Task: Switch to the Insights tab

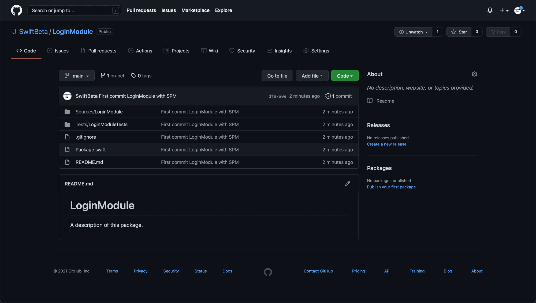Action: (279, 51)
